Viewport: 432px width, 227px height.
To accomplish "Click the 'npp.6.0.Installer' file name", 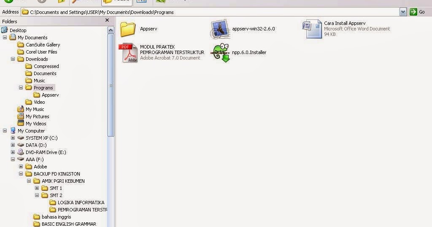I will click(x=249, y=52).
